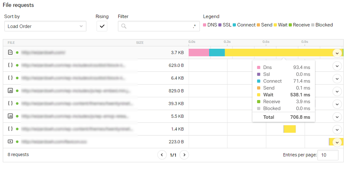Click the yellow Wait bar of 1.4 KB request
The height and width of the screenshot is (170, 350).
pyautogui.click(x=290, y=129)
